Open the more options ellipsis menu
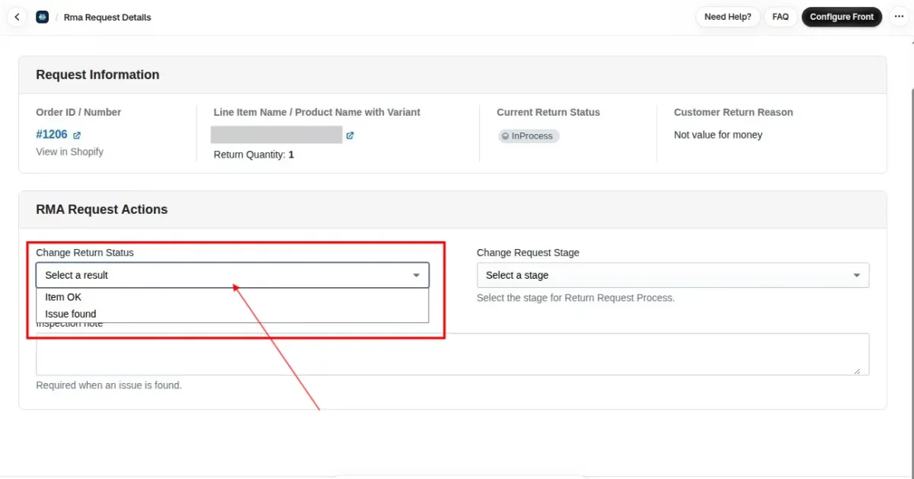 coord(898,17)
